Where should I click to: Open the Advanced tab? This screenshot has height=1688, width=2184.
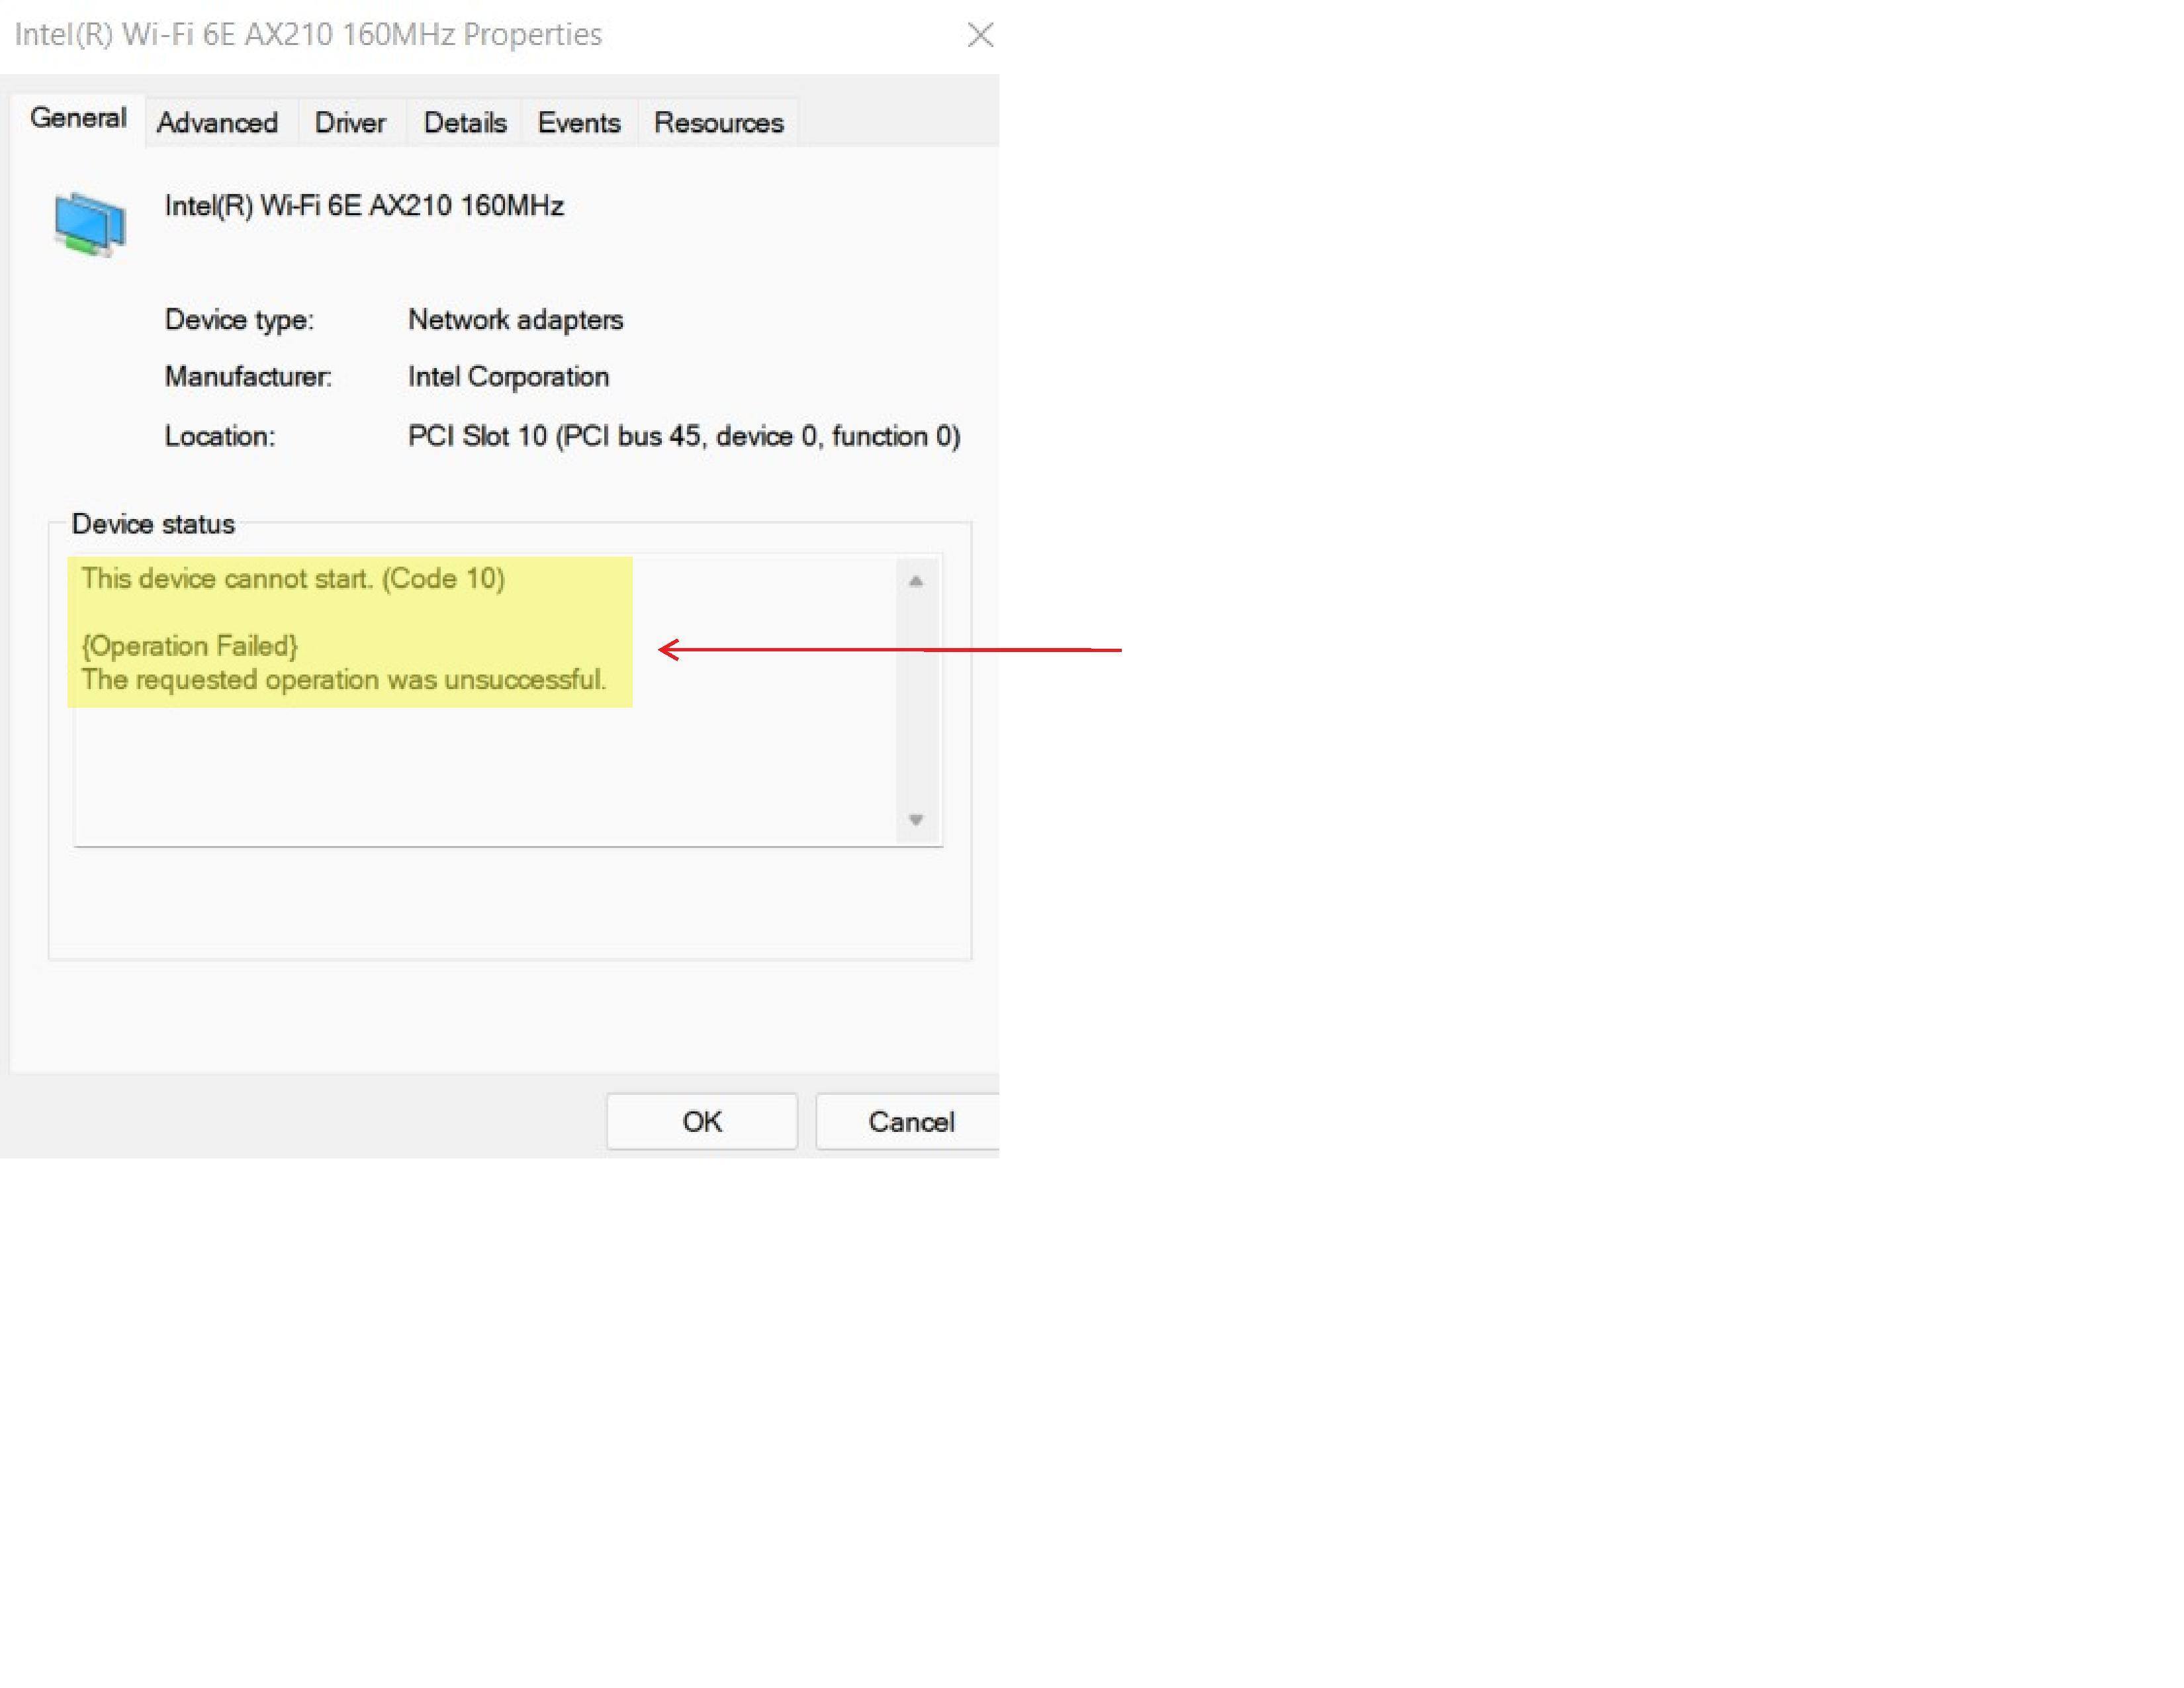click(x=217, y=123)
